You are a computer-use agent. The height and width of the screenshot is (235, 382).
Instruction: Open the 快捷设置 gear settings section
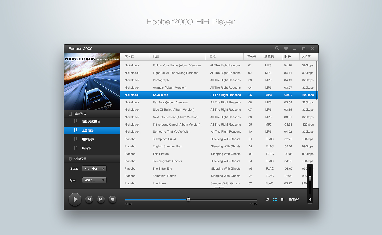(92, 159)
